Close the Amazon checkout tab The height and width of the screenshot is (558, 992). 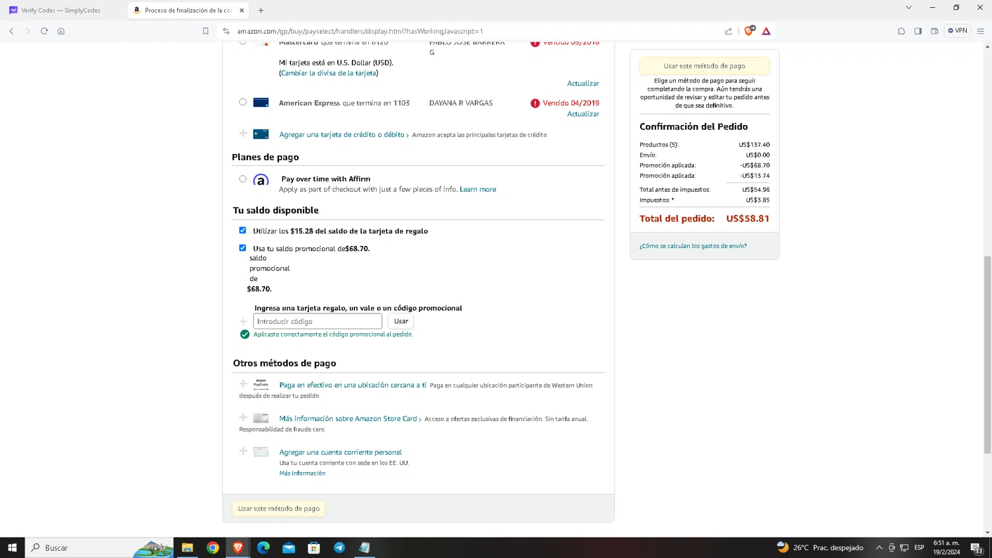pos(242,10)
